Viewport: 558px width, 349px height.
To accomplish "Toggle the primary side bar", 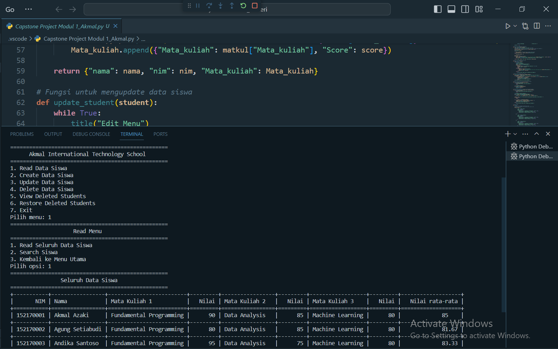I will coord(438,9).
